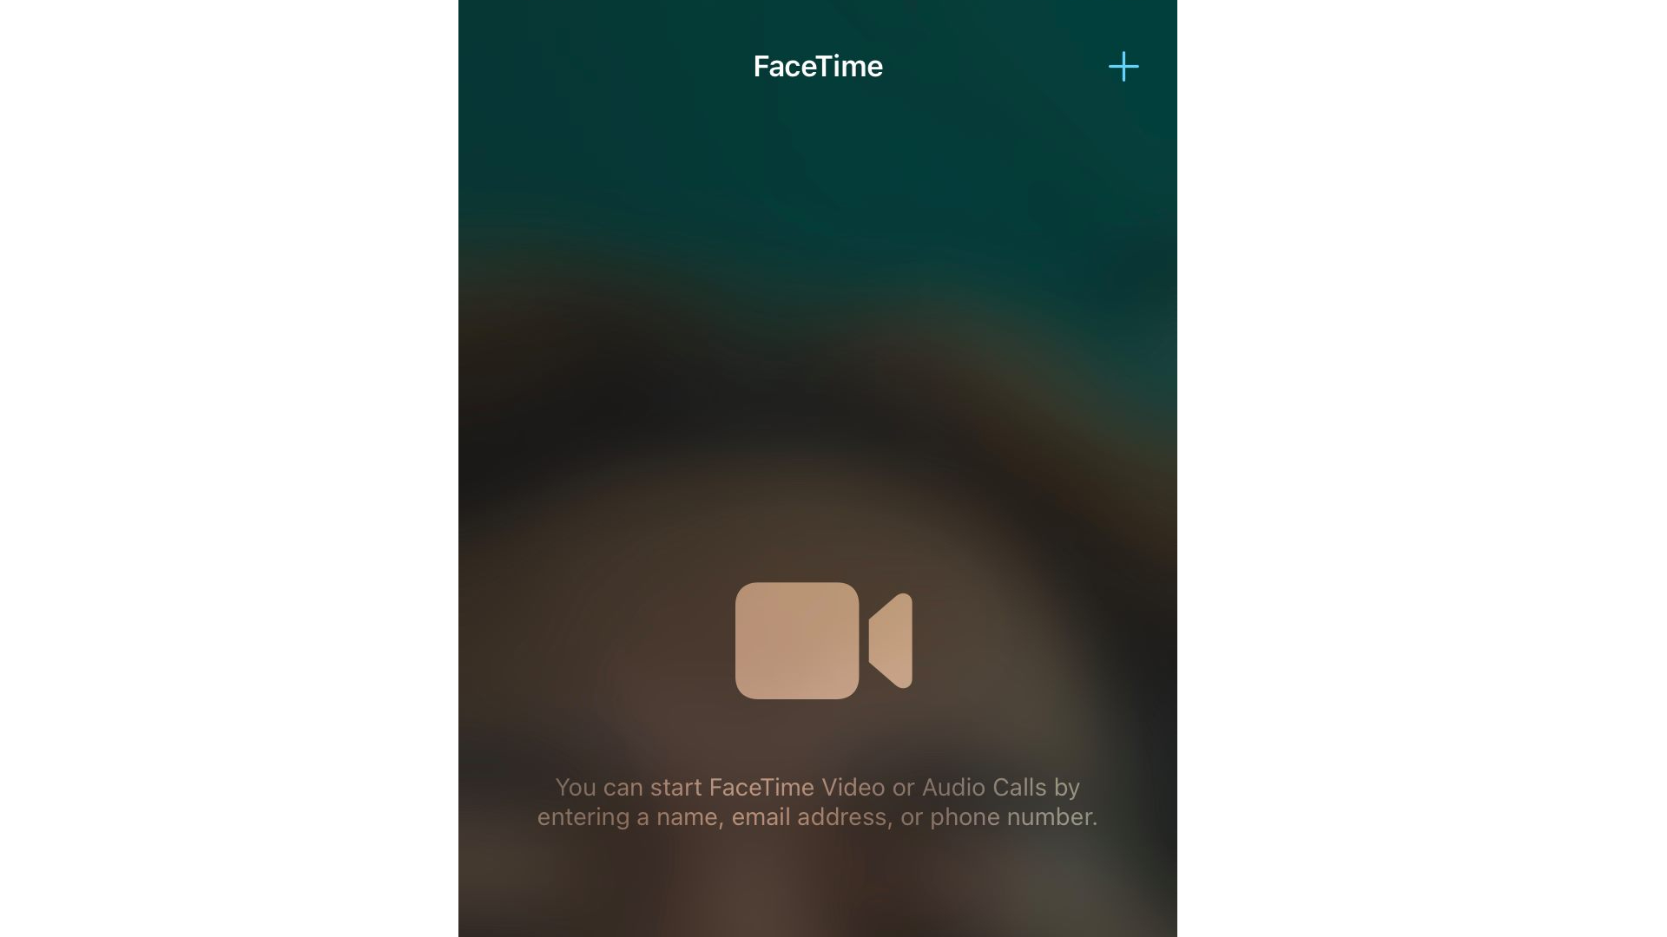Click the FaceTime video camera icon
The height and width of the screenshot is (937, 1667).
(818, 640)
